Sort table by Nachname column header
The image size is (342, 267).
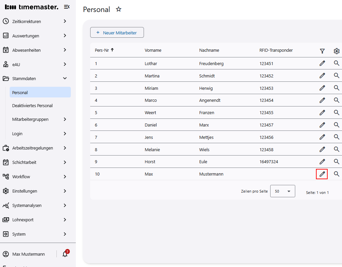click(209, 50)
